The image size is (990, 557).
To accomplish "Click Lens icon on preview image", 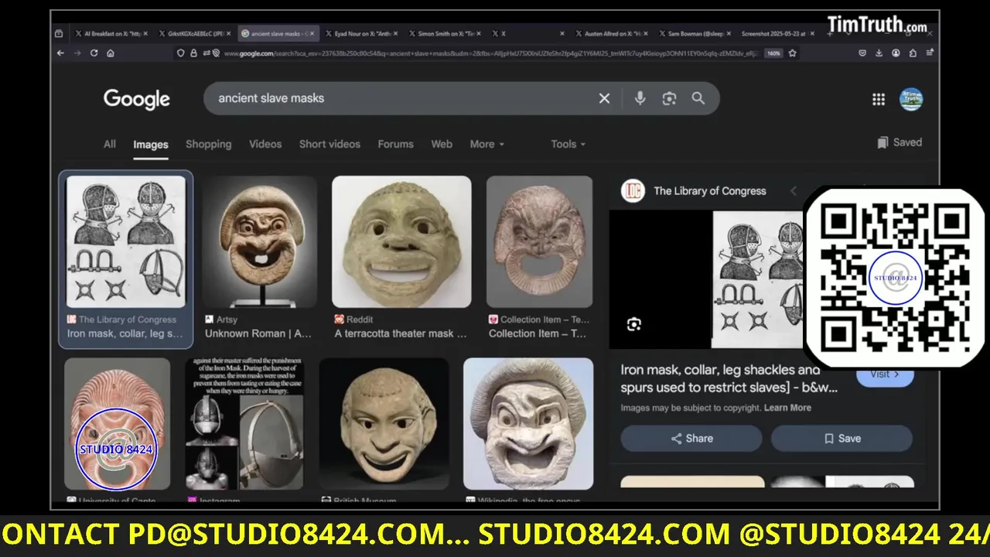I will [x=634, y=324].
